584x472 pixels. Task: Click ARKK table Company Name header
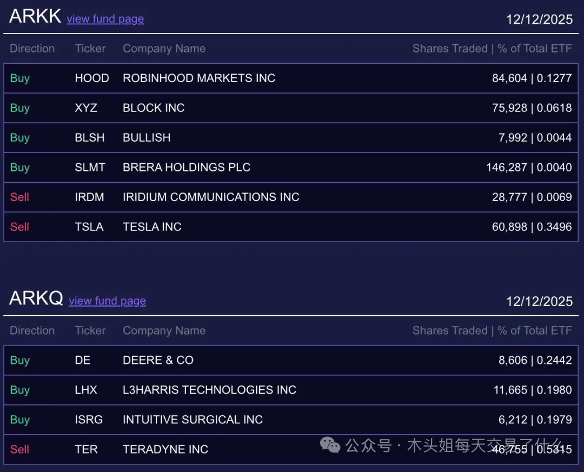click(x=164, y=49)
